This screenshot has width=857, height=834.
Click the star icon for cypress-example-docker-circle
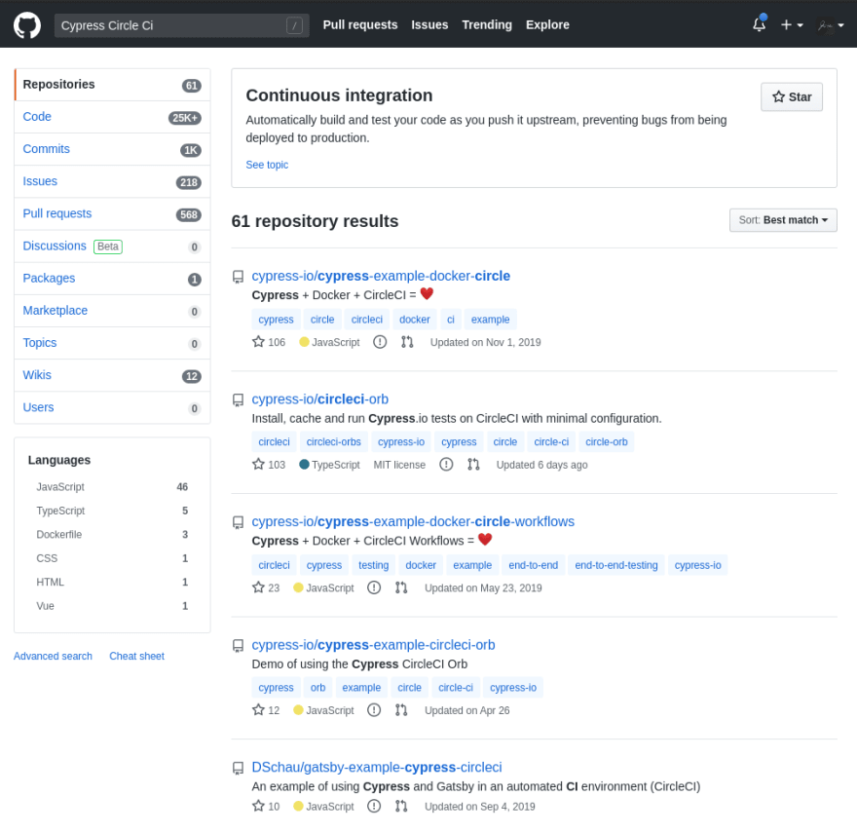point(258,342)
